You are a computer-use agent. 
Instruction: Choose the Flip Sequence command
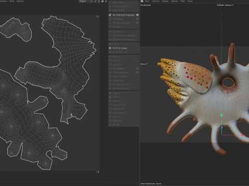point(118,113)
